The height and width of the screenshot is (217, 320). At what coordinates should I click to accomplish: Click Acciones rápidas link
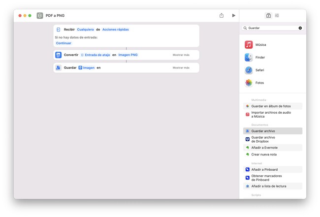[115, 30]
